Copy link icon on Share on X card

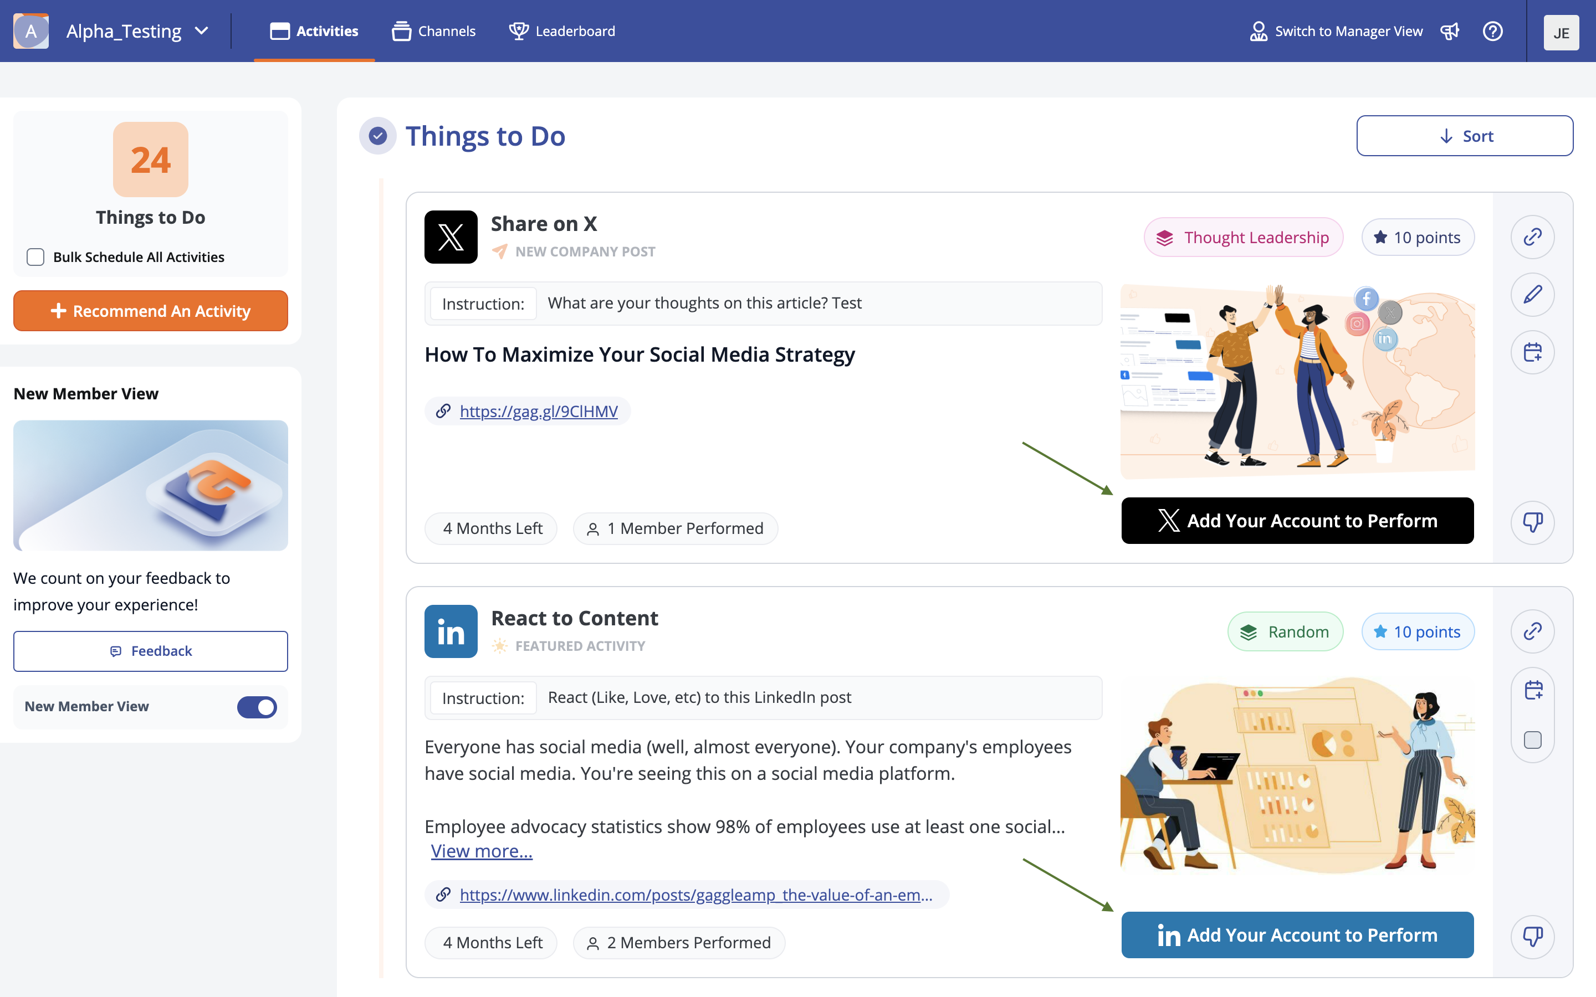click(1532, 237)
